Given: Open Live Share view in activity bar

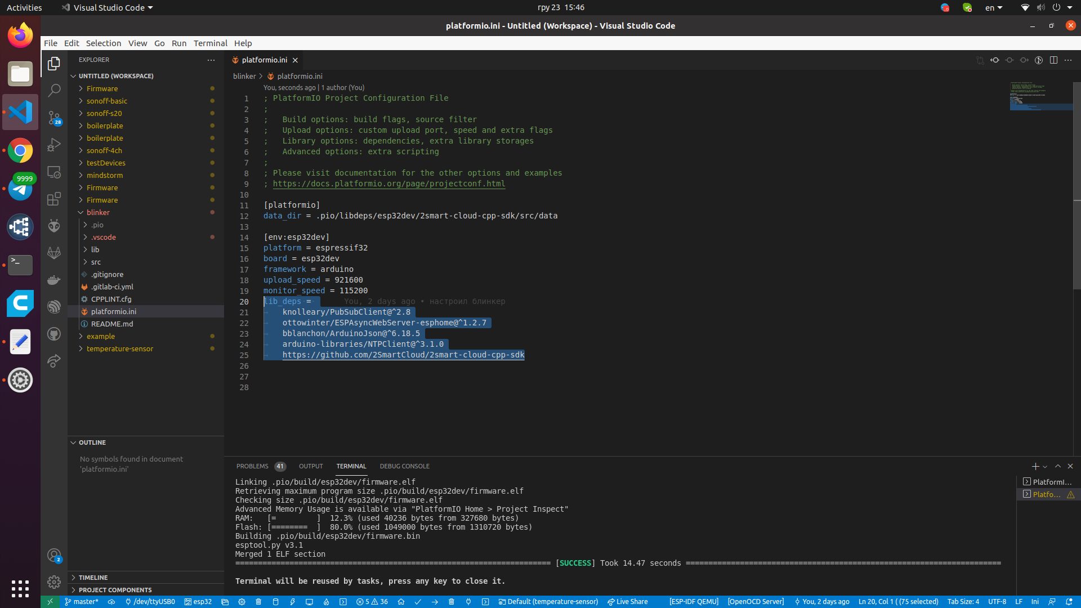Looking at the screenshot, I should pyautogui.click(x=54, y=361).
